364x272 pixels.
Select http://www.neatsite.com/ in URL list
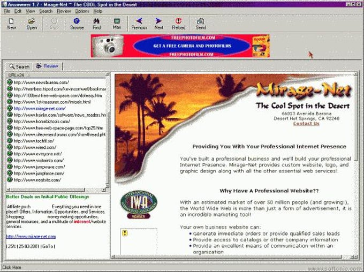pos(37,180)
